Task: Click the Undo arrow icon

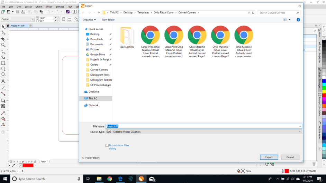Action: (x=48, y=12)
